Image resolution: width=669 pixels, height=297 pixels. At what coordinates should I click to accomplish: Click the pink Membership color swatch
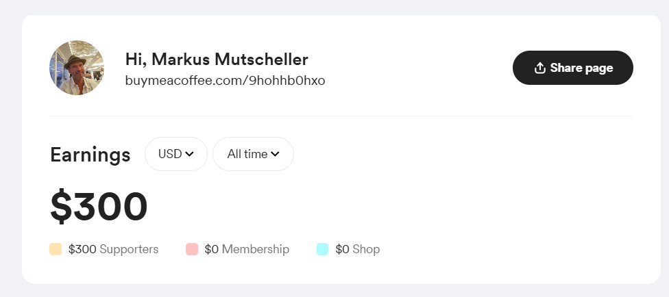click(192, 249)
